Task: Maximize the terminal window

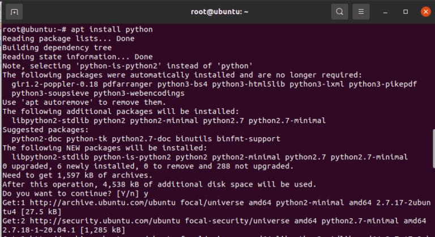Action: [406, 11]
